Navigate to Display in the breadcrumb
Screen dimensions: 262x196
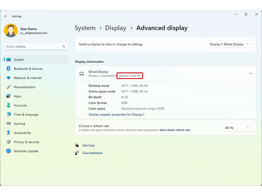[x=115, y=28]
